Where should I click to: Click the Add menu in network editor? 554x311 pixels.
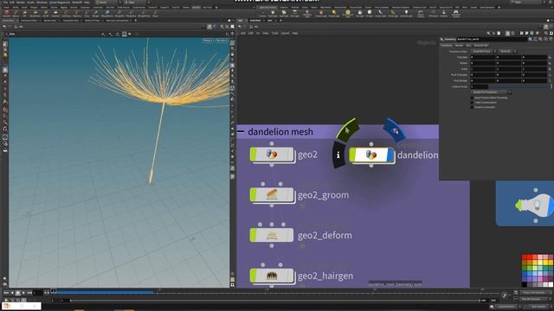click(x=242, y=33)
